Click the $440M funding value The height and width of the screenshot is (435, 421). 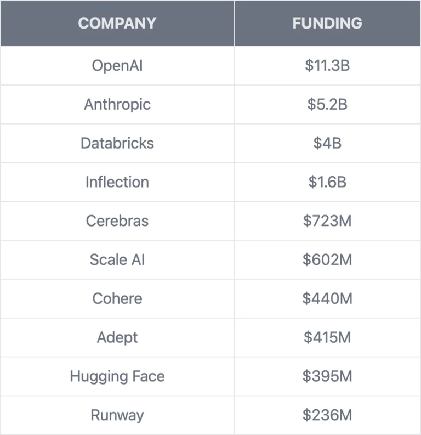[327, 299]
